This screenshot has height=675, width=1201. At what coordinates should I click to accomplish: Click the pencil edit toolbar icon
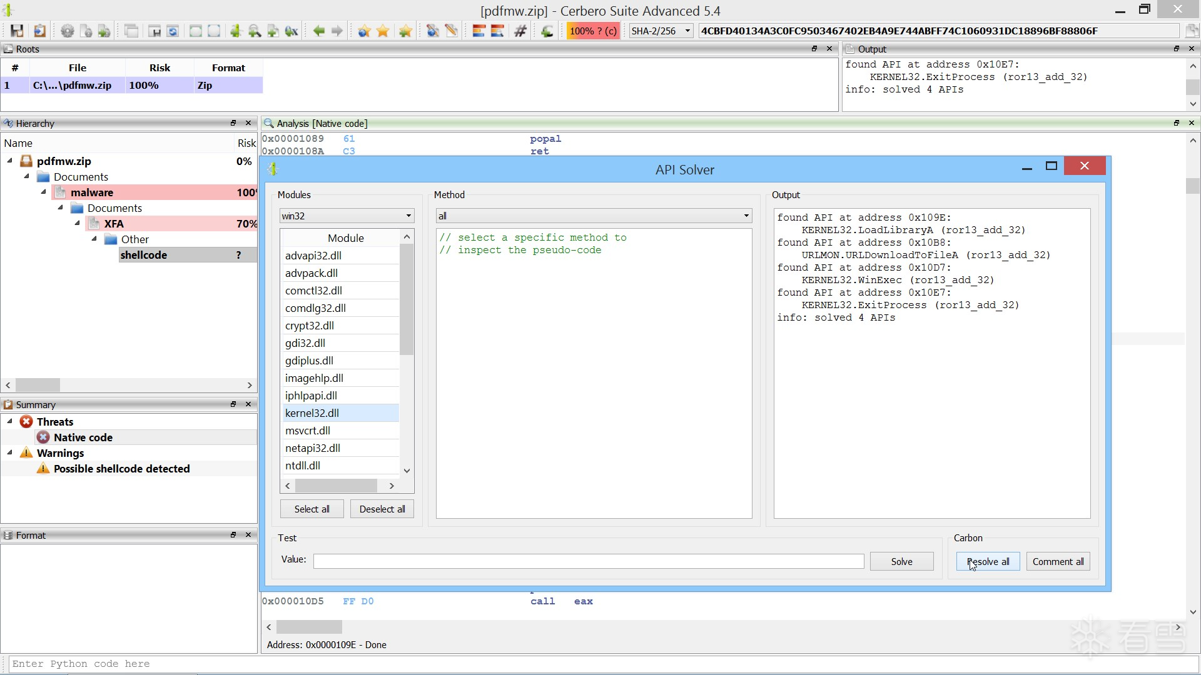(452, 31)
